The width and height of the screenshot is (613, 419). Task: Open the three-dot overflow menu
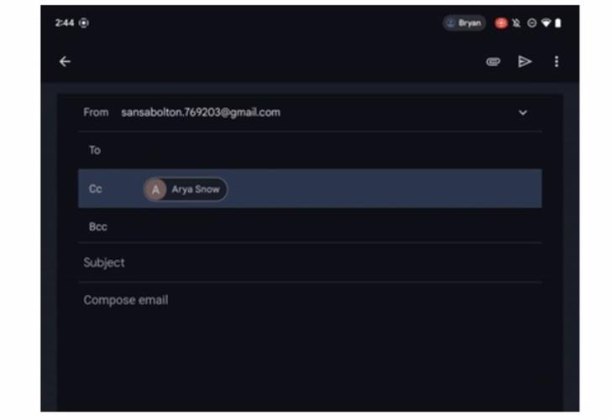pos(556,61)
